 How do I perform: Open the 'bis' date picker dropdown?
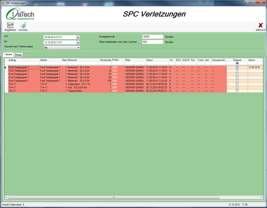tap(78, 43)
